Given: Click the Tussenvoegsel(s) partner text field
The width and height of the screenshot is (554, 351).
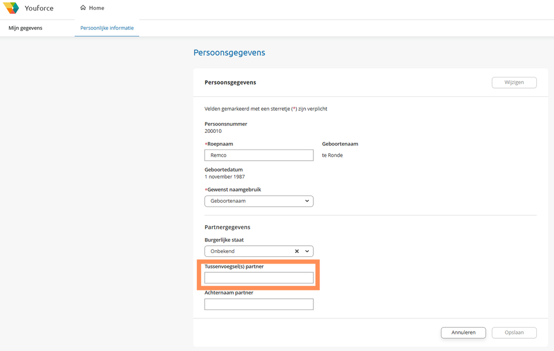Looking at the screenshot, I should coord(259,278).
